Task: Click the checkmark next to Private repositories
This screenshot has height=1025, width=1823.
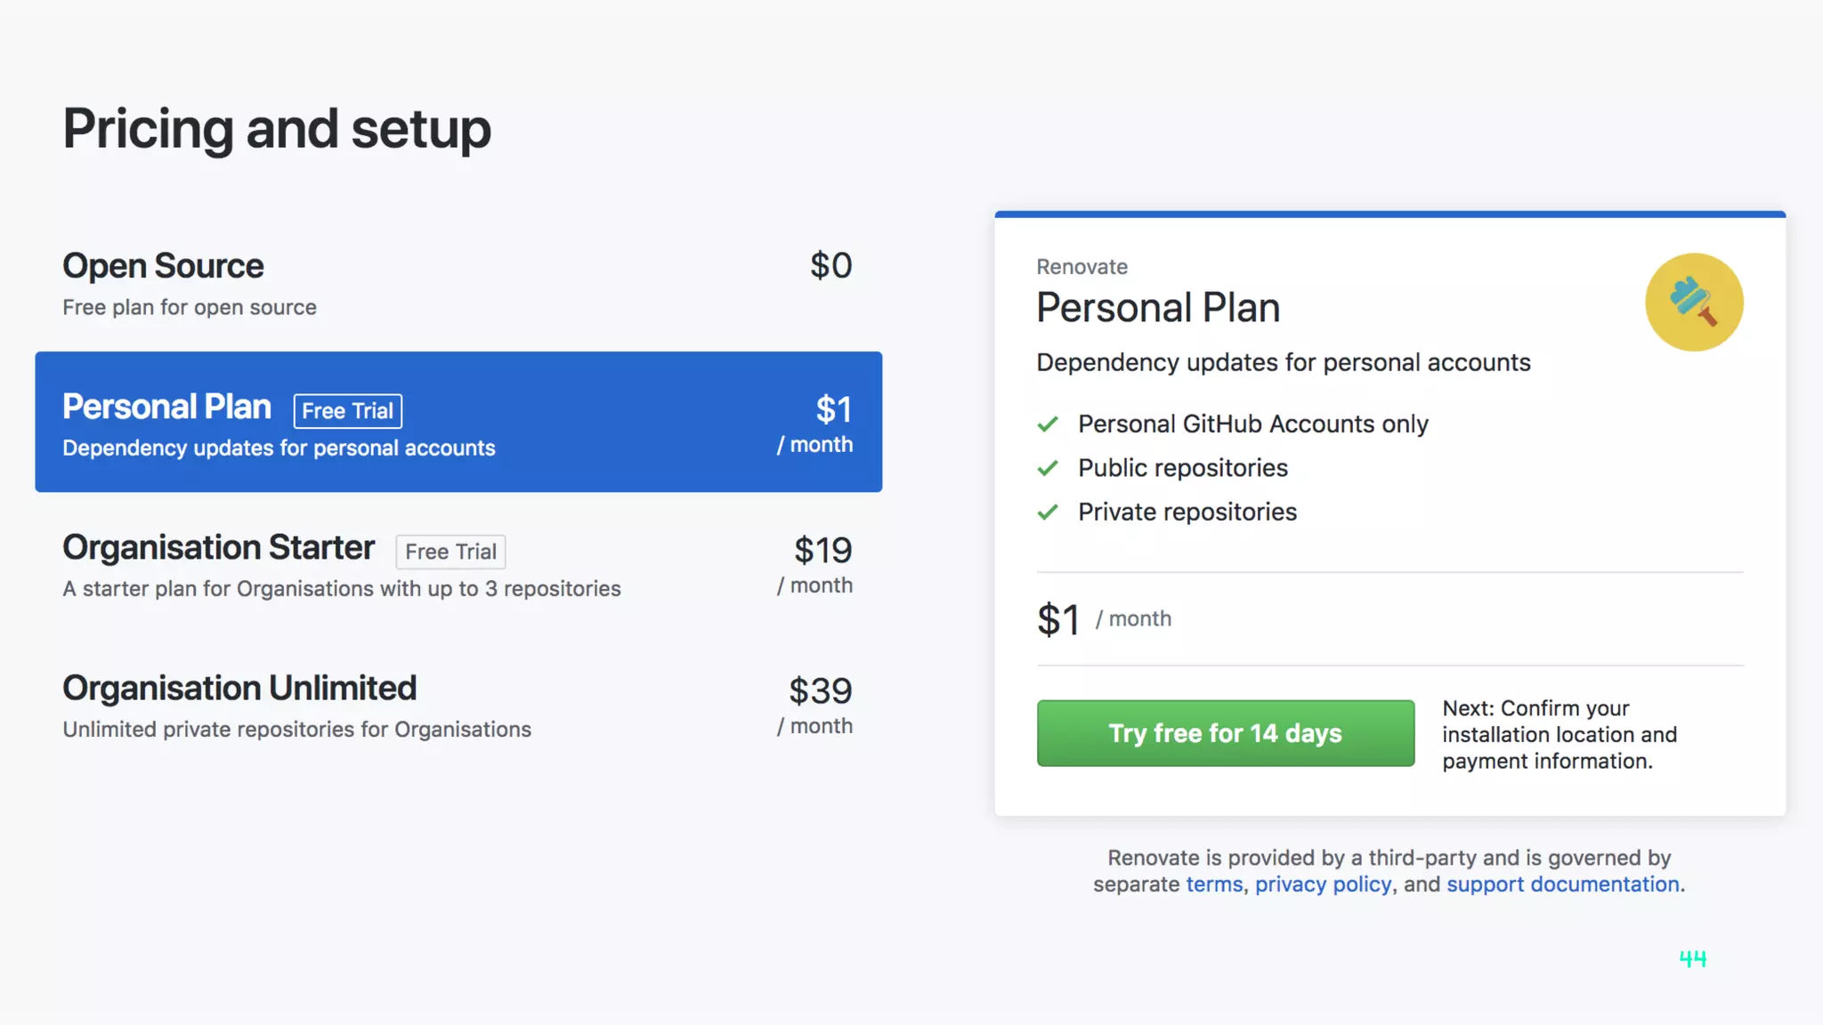Action: point(1048,512)
